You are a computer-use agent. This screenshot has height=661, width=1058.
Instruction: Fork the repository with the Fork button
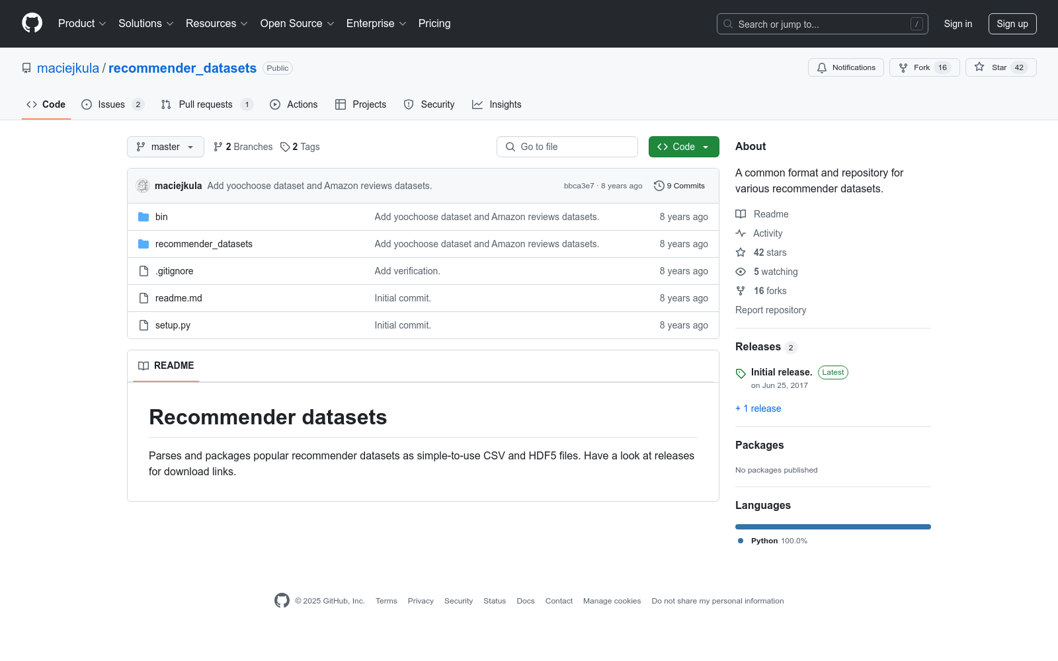[x=924, y=67]
